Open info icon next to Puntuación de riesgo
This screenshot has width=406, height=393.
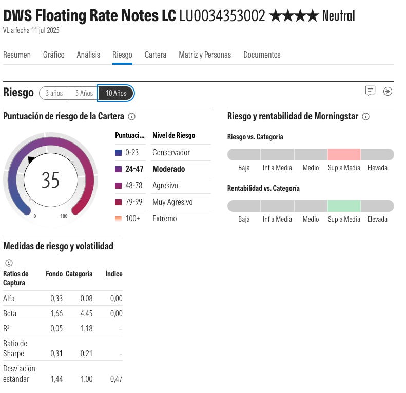pyautogui.click(x=131, y=117)
